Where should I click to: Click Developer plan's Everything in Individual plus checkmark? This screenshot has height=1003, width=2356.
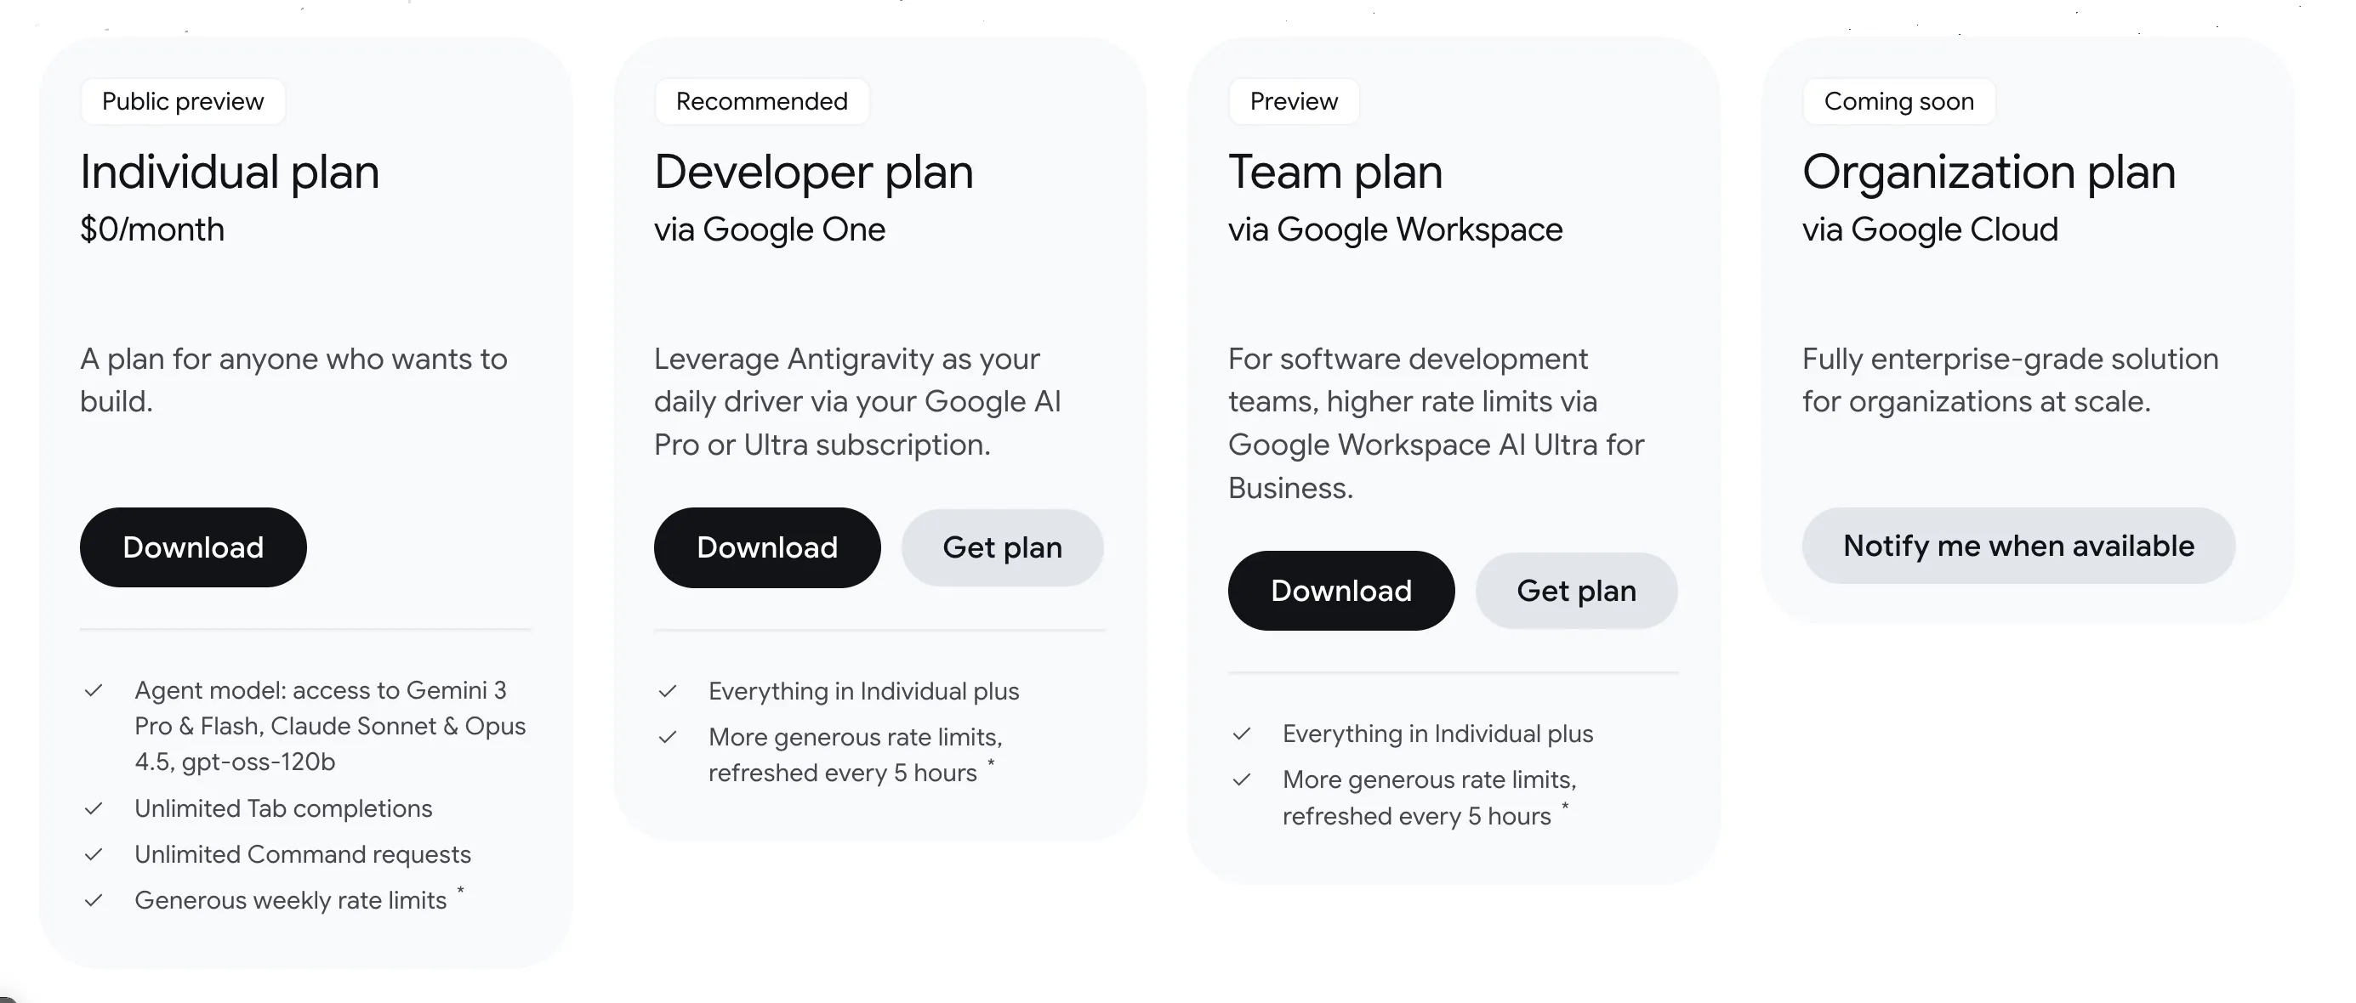pyautogui.click(x=668, y=691)
